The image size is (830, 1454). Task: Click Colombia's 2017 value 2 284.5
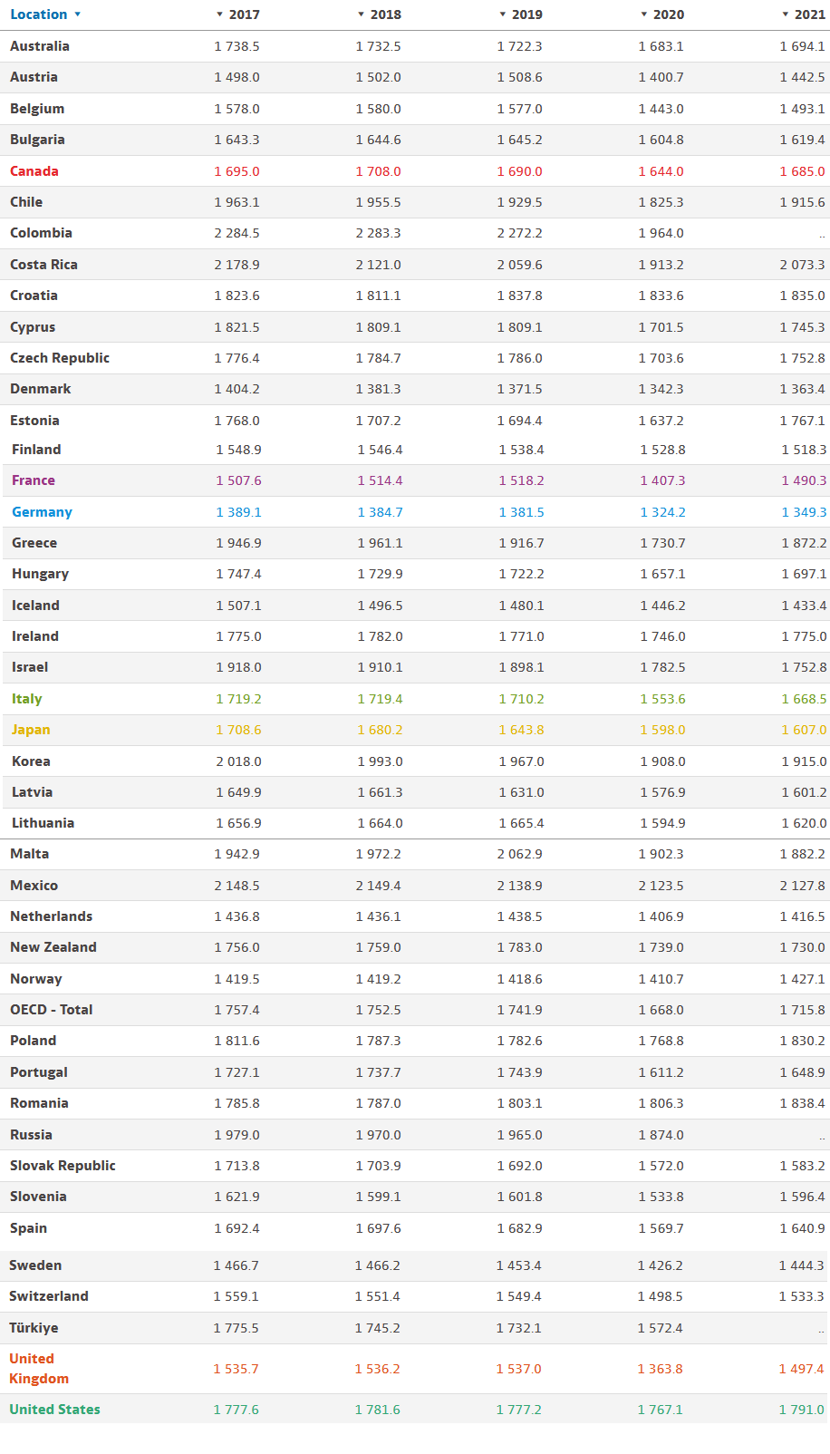click(236, 233)
